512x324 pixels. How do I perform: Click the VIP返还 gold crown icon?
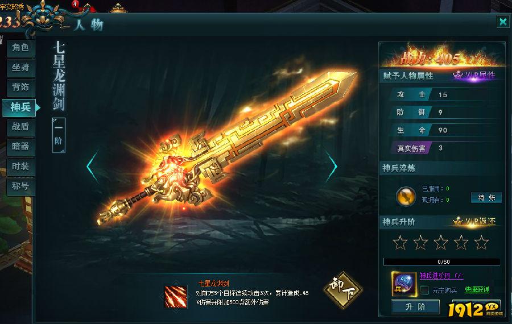[x=458, y=221]
